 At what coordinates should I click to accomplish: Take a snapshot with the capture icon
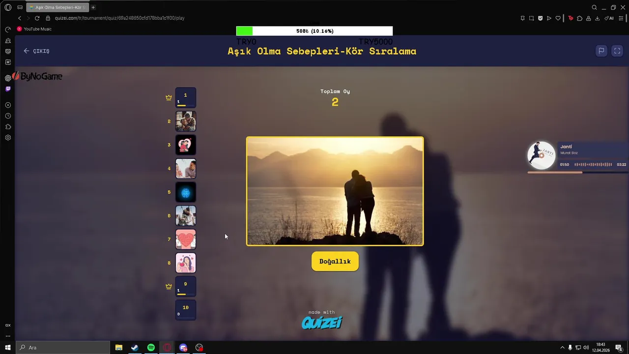pyautogui.click(x=531, y=18)
